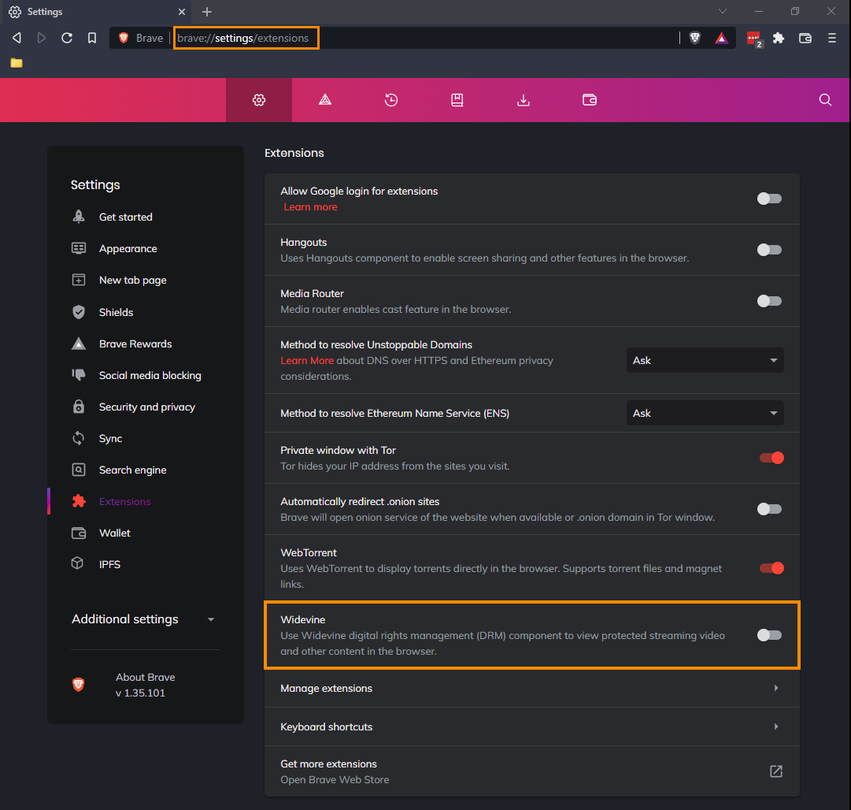This screenshot has width=851, height=810.
Task: Switch to Settings gear tab in pink bar
Action: click(259, 100)
